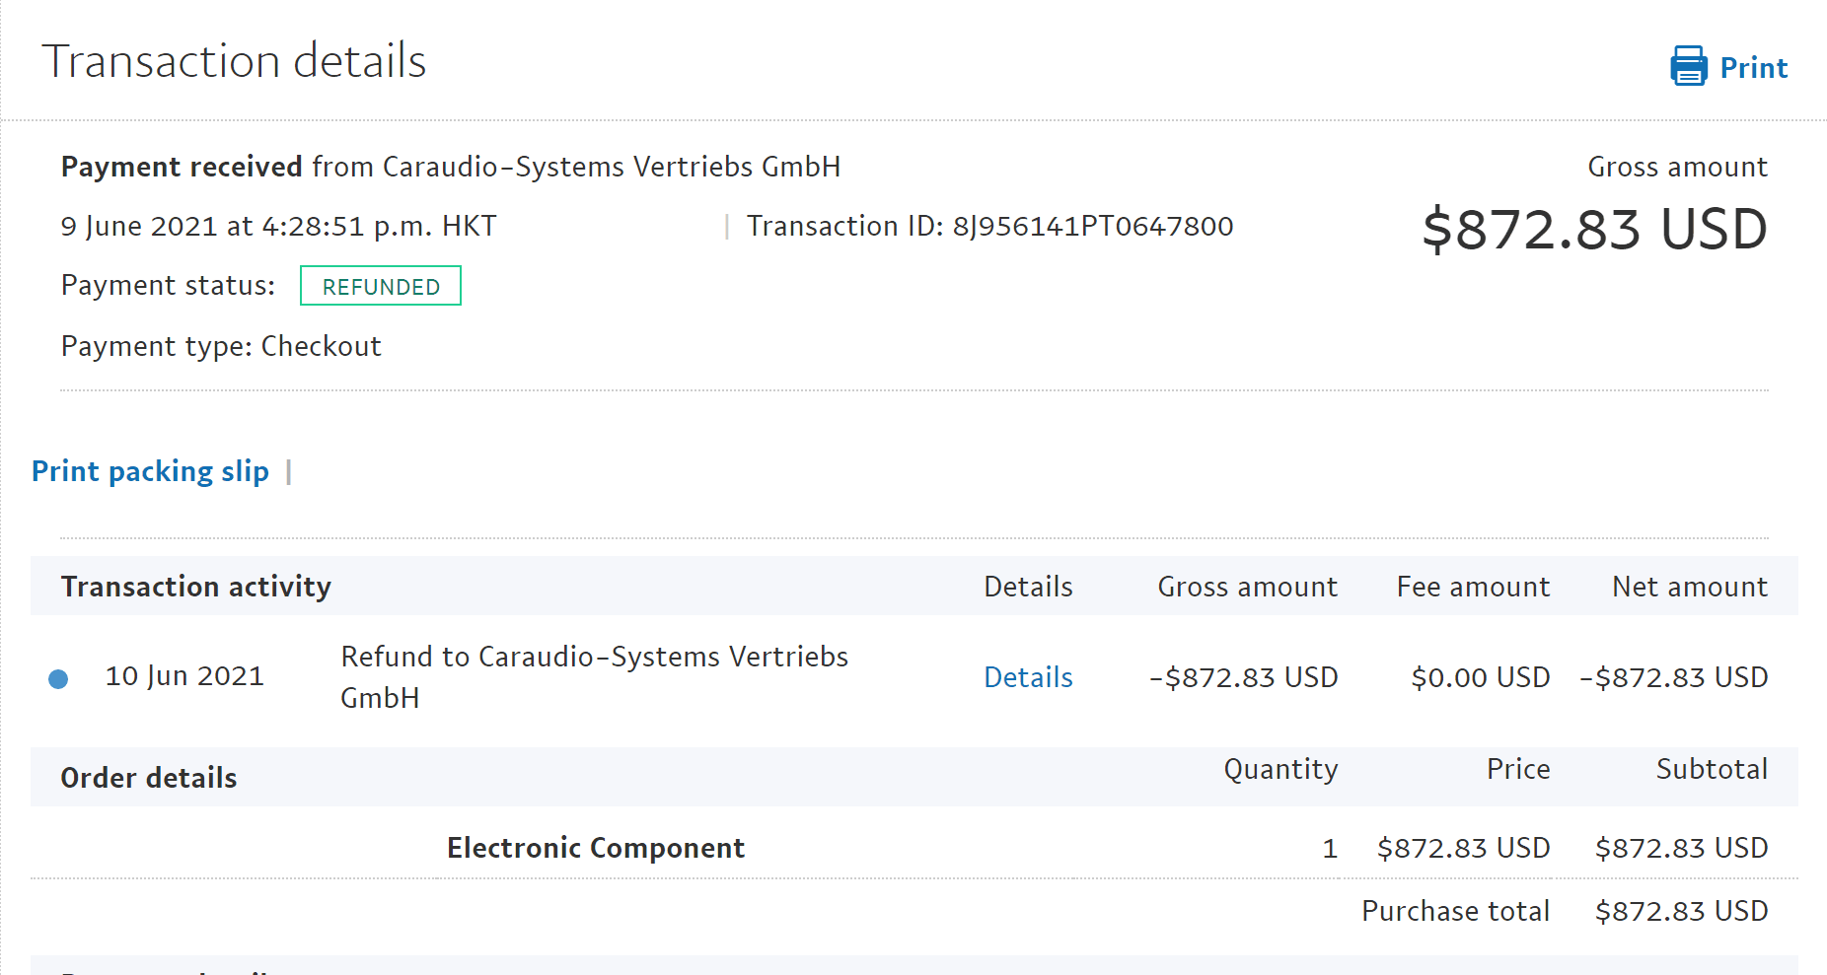Open refund Details link
Viewport: 1827px width, 975px height.
coord(1028,677)
